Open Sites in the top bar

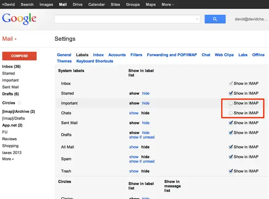(115, 5)
